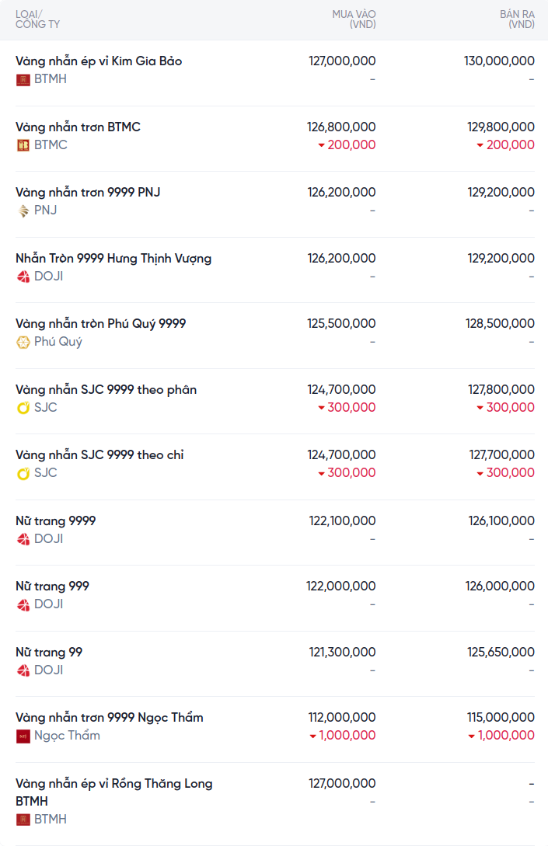
Task: Click SJC logo in the 'theo phân' row
Action: (23, 408)
